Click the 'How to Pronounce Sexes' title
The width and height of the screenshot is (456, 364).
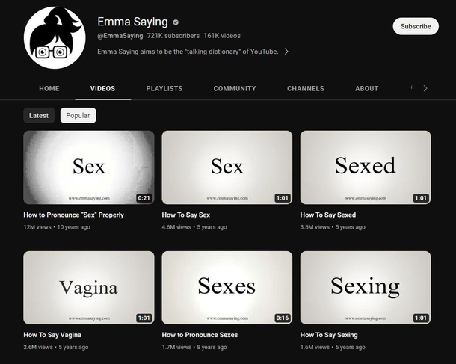pos(200,335)
